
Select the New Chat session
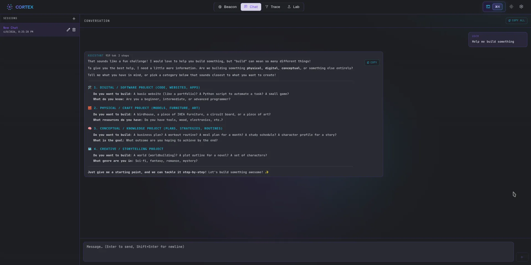40,30
